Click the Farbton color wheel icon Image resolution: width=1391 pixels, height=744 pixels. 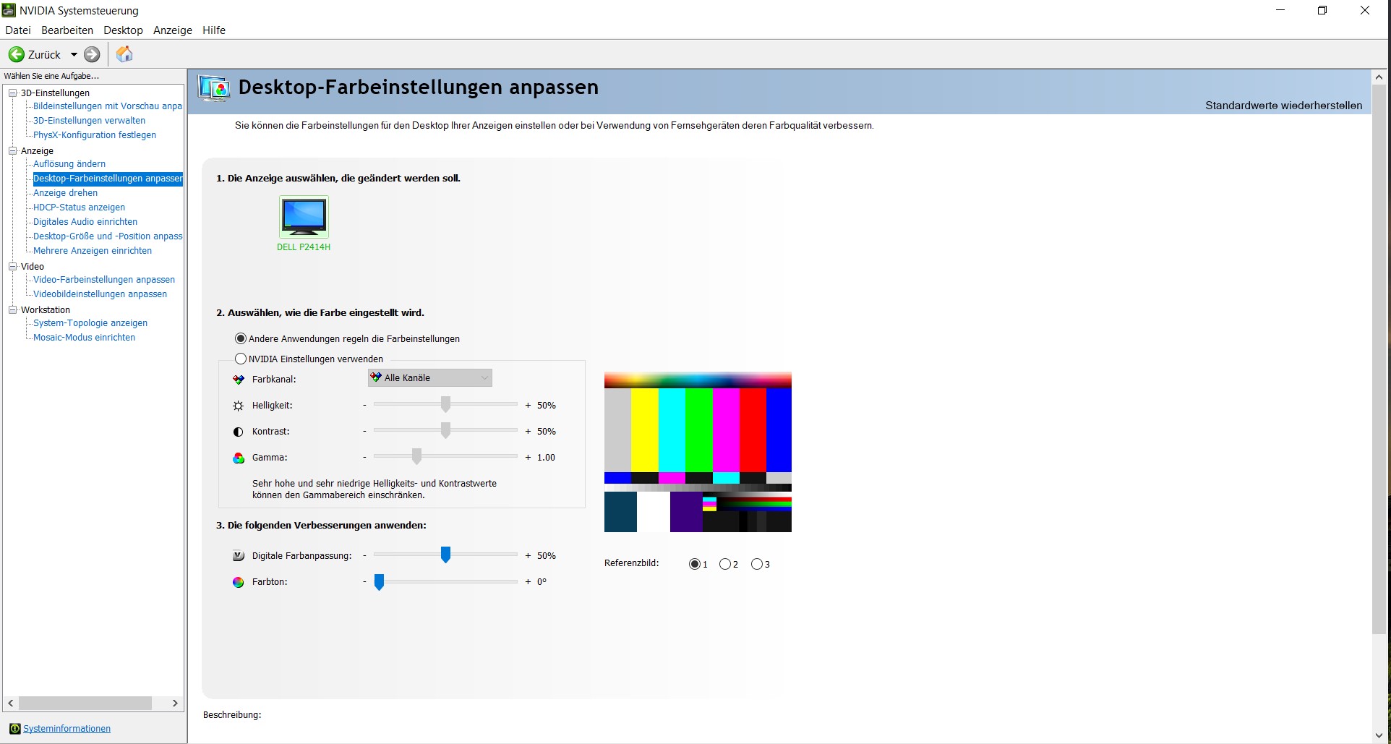(x=239, y=582)
